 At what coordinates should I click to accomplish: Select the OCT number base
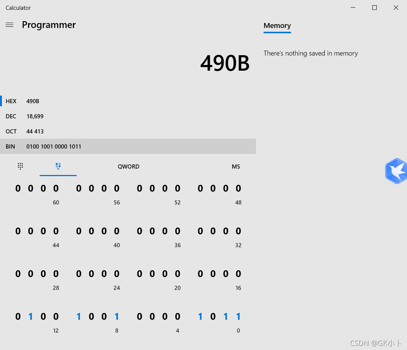pos(128,131)
